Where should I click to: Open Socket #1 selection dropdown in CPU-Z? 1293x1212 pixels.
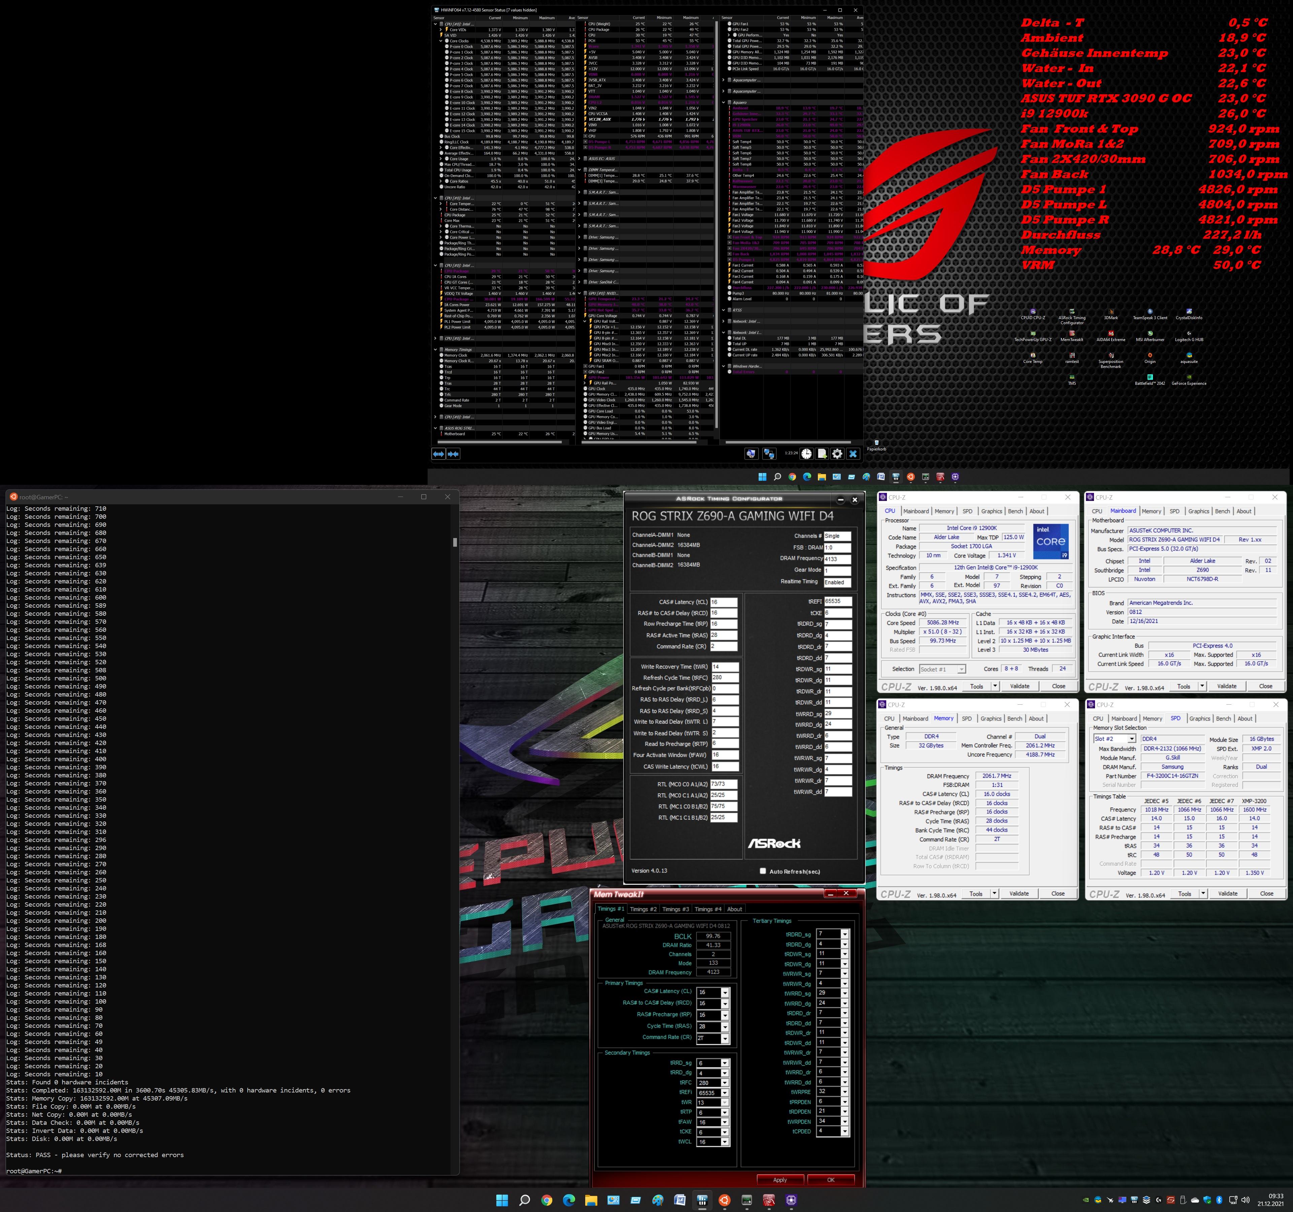tap(942, 669)
